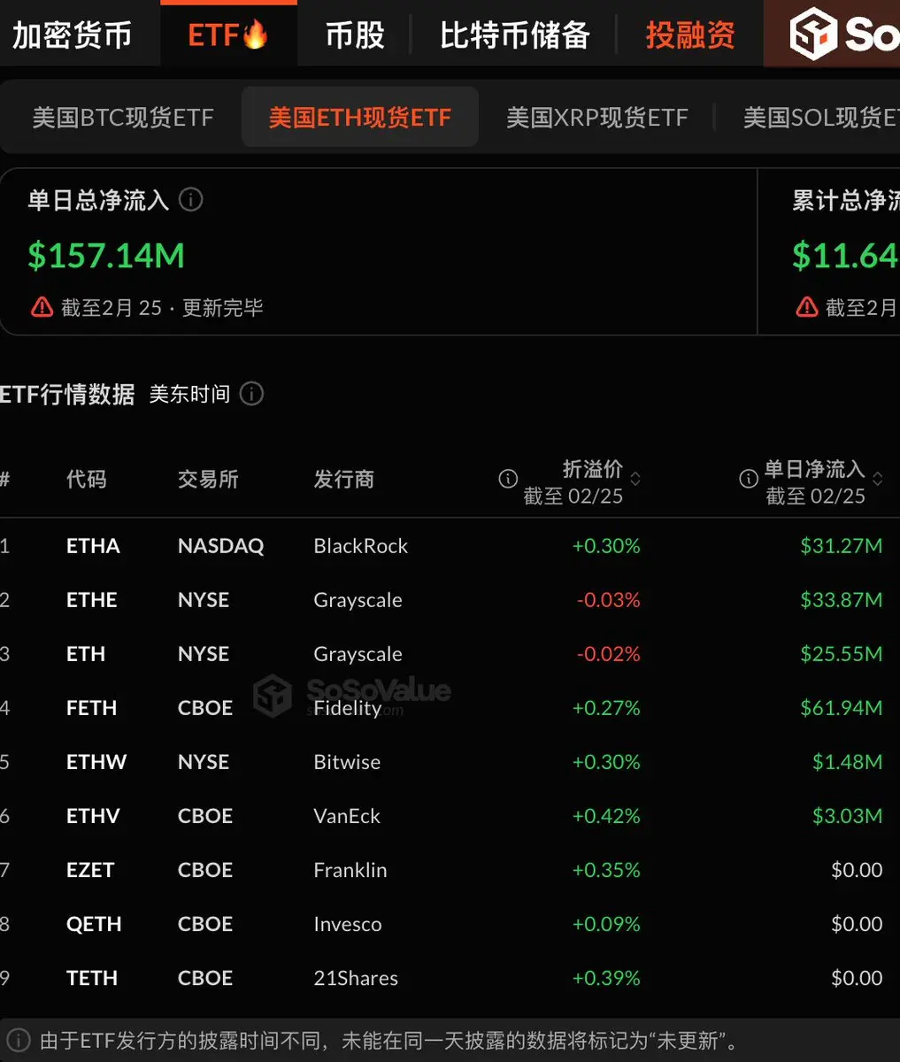900x1062 pixels.
Task: Click the 美东时间 timezone label
Action: pos(189,394)
